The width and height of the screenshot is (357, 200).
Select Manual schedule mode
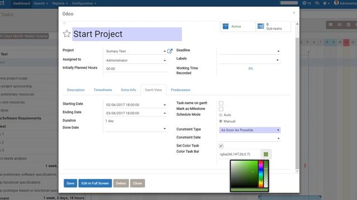pyautogui.click(x=221, y=121)
